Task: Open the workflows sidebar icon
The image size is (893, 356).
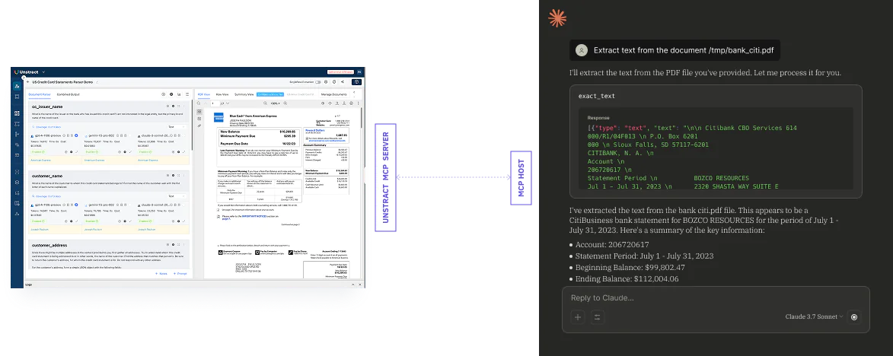Action: [x=17, y=124]
